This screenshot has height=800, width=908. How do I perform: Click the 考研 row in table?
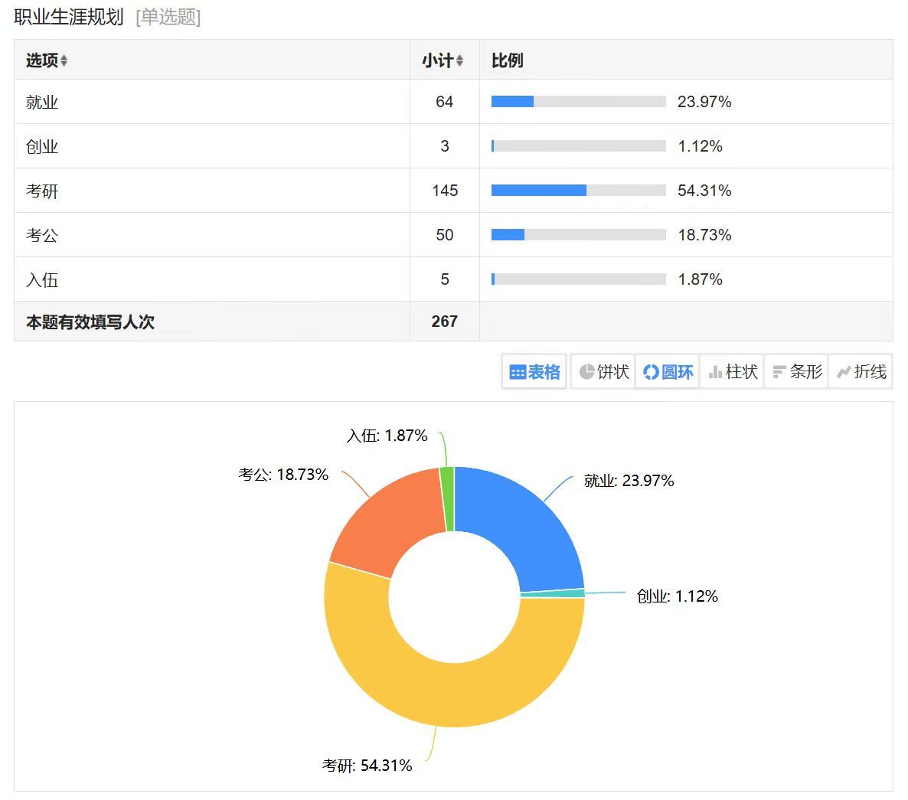(x=42, y=191)
